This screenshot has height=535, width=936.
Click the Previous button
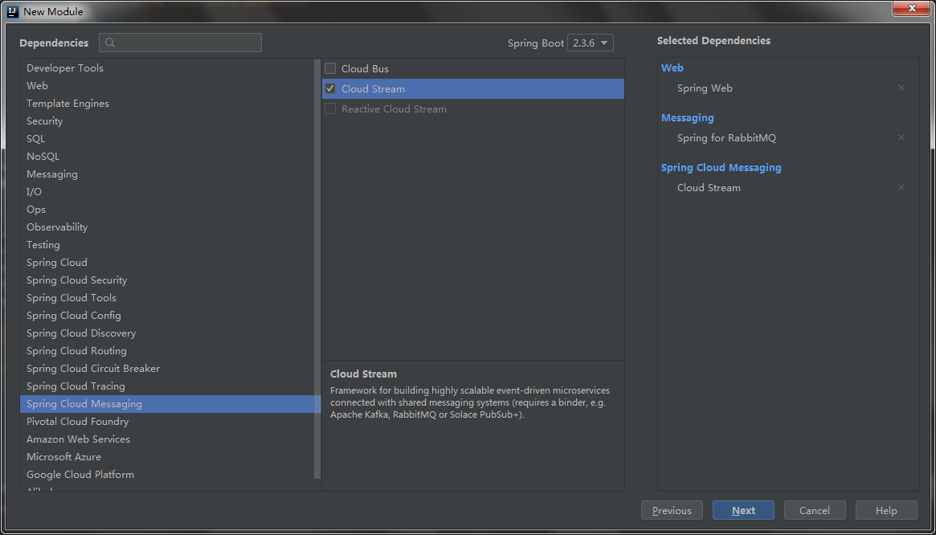[672, 511]
